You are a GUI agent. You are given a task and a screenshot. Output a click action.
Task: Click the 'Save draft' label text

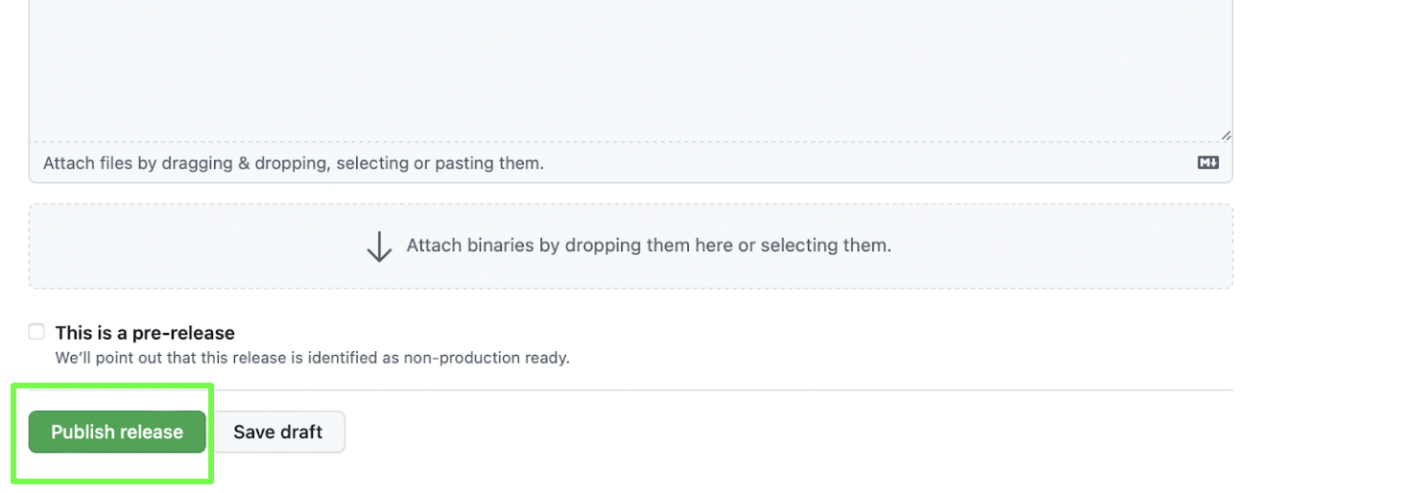[x=278, y=432]
